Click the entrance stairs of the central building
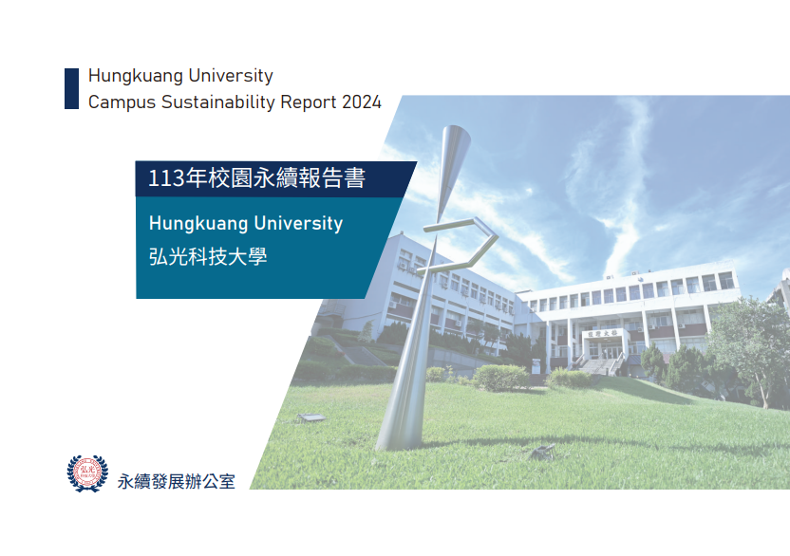The image size is (790, 556). 600,364
